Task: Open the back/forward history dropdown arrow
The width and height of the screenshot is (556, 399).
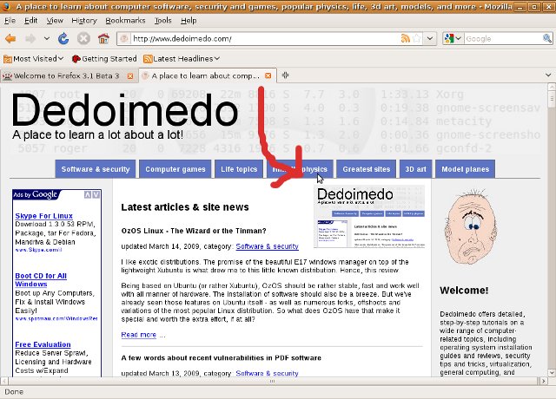Action: (x=47, y=38)
